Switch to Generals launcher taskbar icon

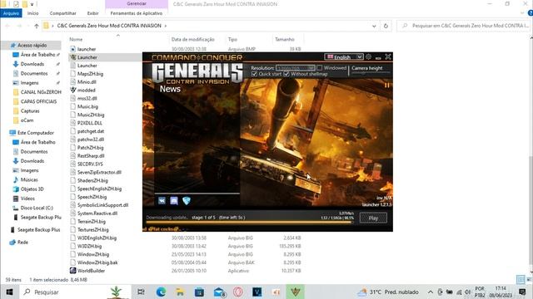[x=295, y=292]
